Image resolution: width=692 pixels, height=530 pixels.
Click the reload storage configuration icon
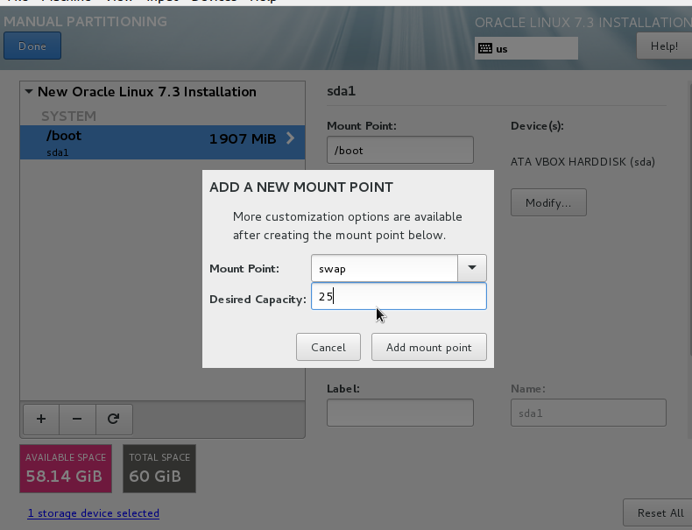pos(114,419)
